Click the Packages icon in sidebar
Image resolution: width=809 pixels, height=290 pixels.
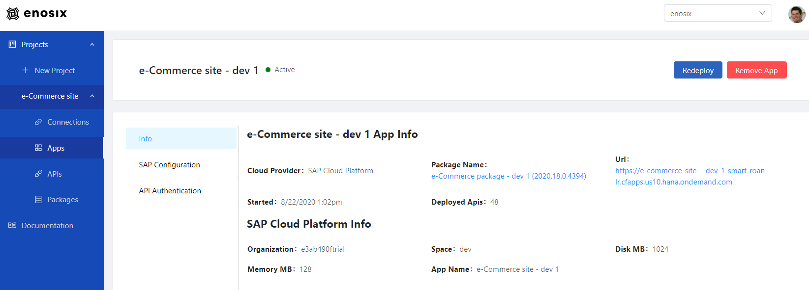coord(38,199)
